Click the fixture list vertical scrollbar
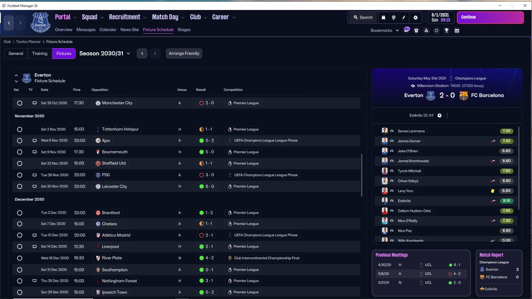The height and width of the screenshot is (299, 532). point(362,175)
